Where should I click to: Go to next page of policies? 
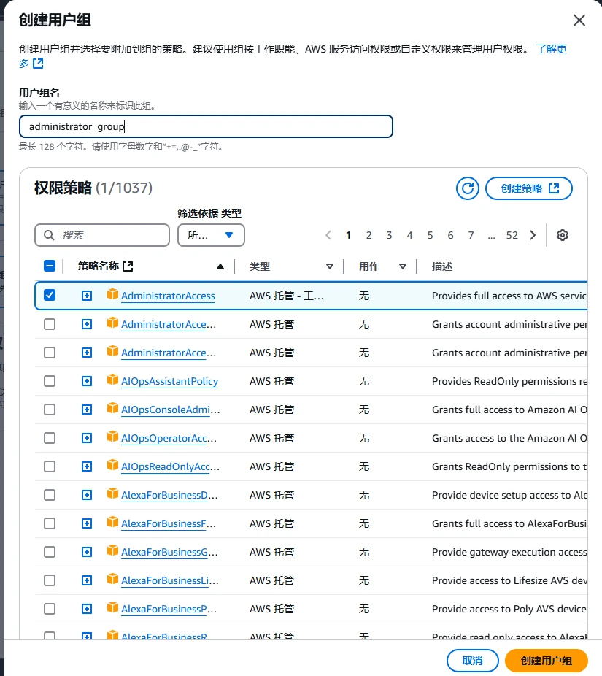click(x=533, y=235)
